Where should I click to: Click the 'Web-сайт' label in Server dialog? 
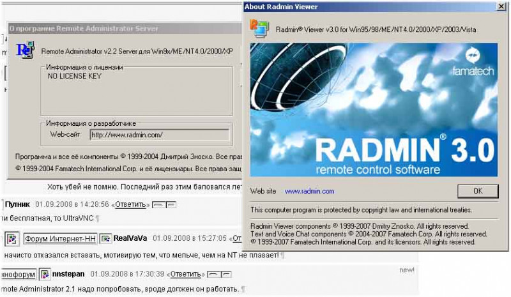click(65, 134)
